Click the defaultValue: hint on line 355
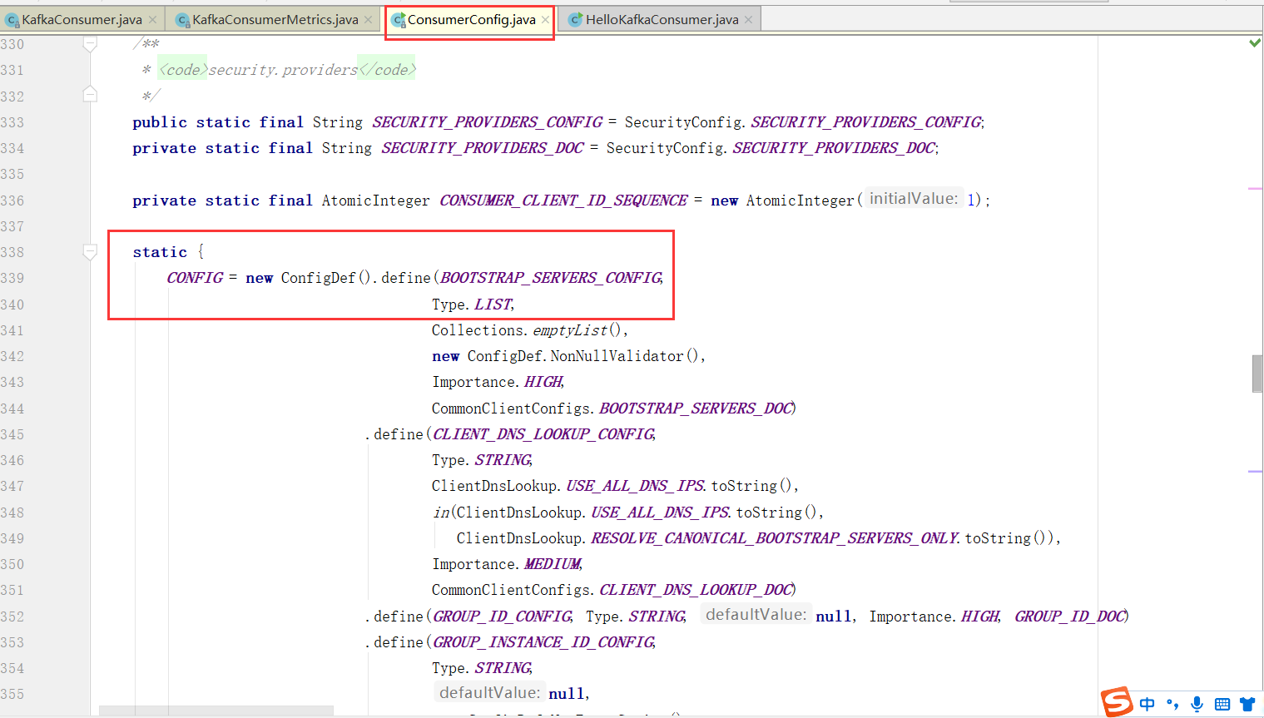The height and width of the screenshot is (718, 1264). (489, 692)
